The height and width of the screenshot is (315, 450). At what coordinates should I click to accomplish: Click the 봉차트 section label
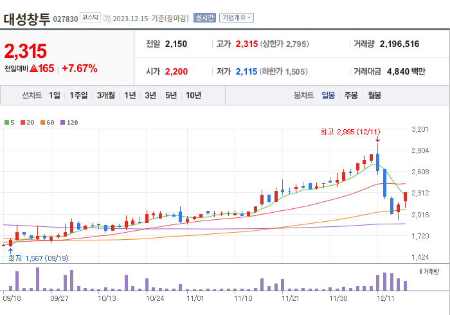[x=303, y=95]
